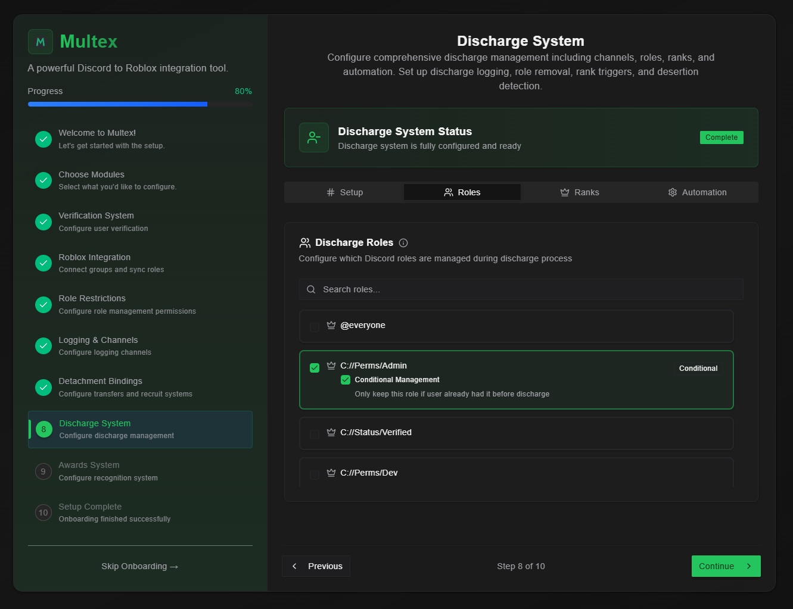The height and width of the screenshot is (609, 793).
Task: Click the Skip Onboarding link
Action: [140, 566]
